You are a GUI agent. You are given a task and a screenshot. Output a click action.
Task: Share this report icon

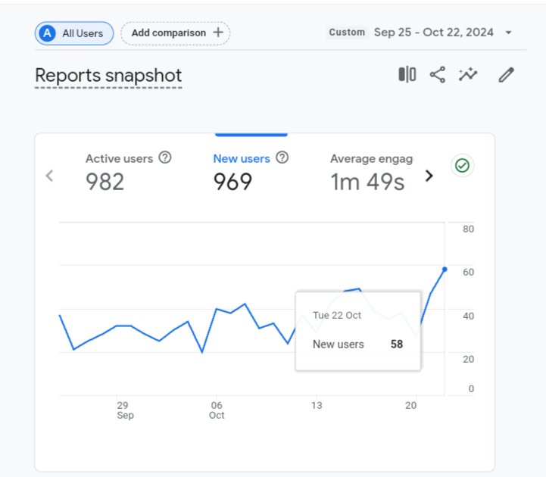pyautogui.click(x=438, y=74)
